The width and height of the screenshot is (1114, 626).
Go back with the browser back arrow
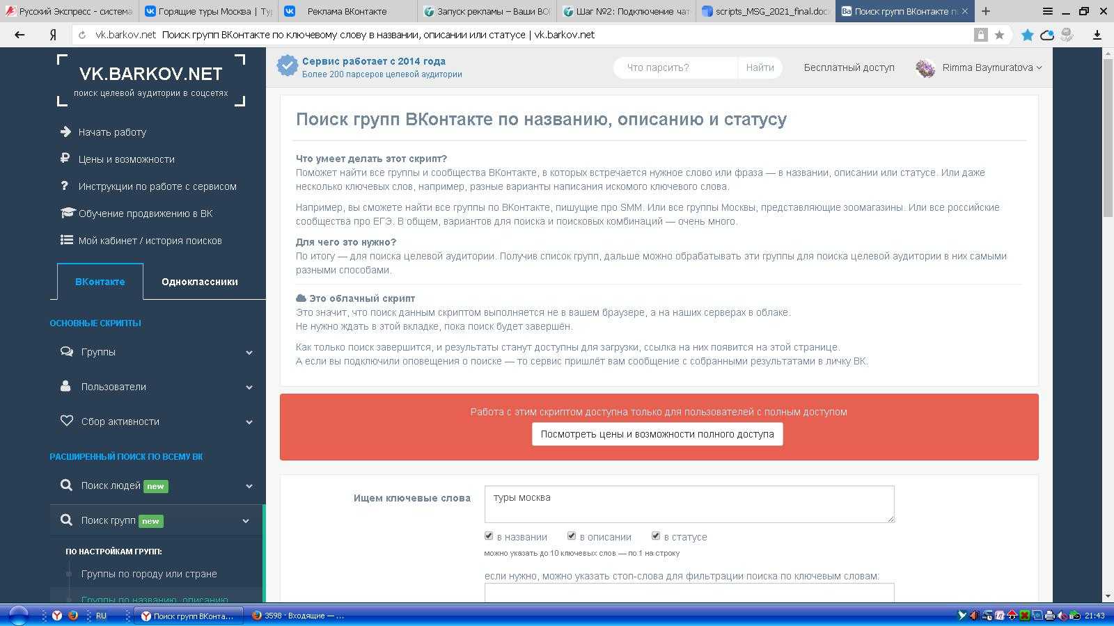point(19,35)
